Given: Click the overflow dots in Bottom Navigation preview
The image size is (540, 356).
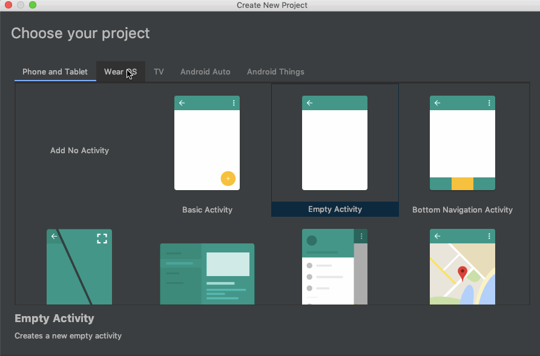Looking at the screenshot, I should click(489, 102).
